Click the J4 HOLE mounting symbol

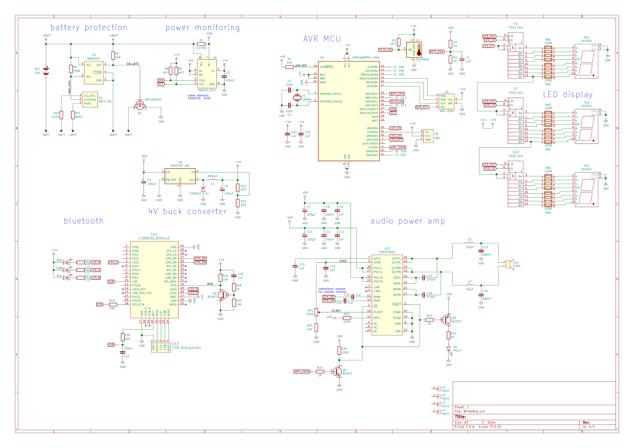(x=439, y=412)
